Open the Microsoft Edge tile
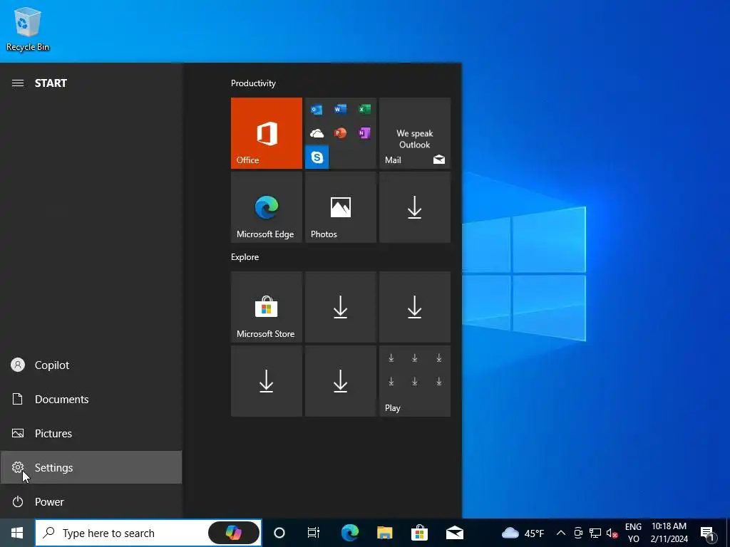 tap(267, 207)
